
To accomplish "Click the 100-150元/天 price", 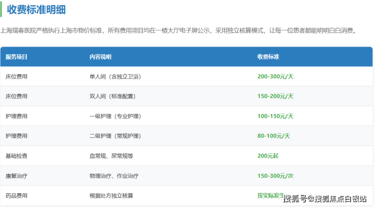I will 275,116.
